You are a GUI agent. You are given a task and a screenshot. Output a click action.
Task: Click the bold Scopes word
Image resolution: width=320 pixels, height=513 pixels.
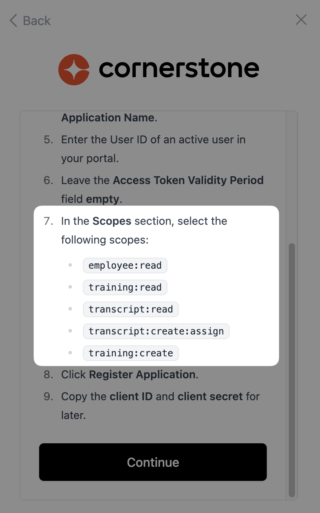coord(112,221)
